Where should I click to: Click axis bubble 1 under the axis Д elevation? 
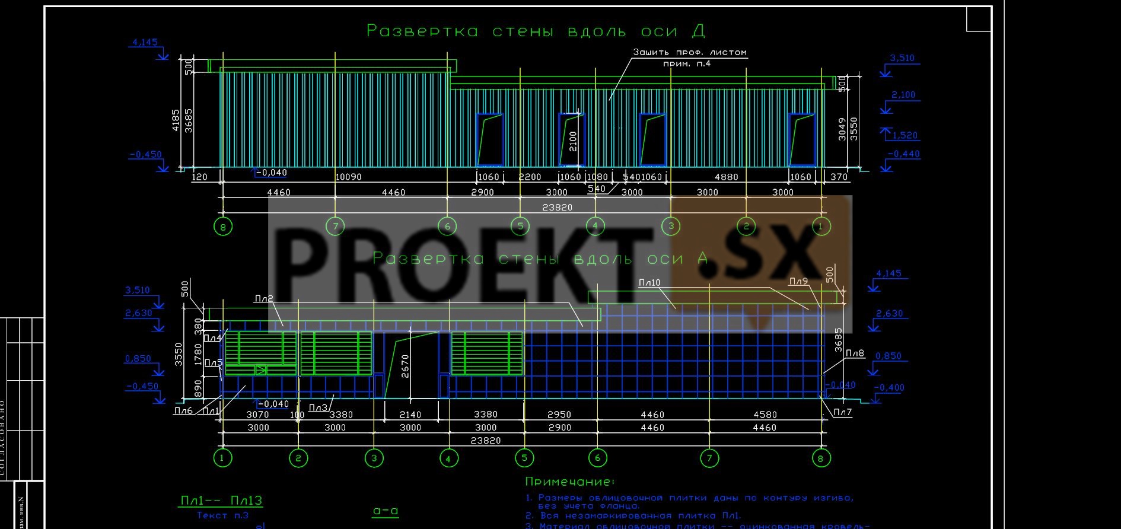coord(821,226)
